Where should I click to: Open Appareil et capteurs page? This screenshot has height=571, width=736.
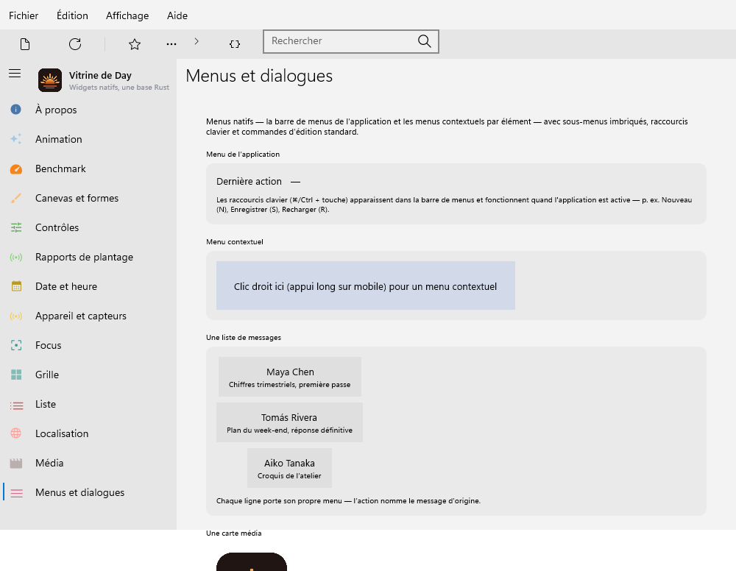tap(88, 316)
